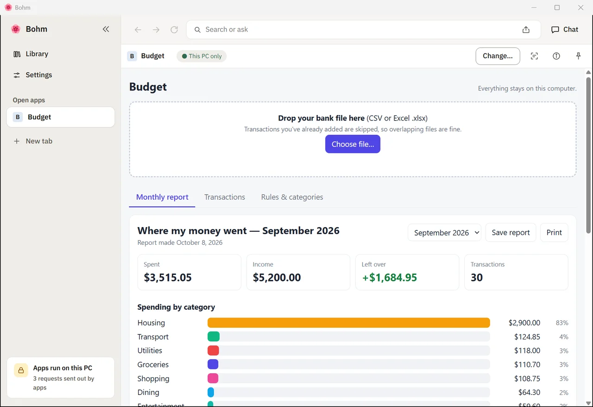Click the capture icon next to Change
Viewport: 593px width, 407px height.
(x=534, y=56)
